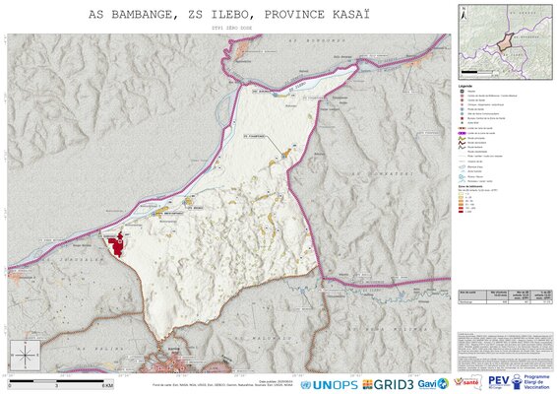
Task: Click the 'Légende' heading
Action: pos(465,86)
